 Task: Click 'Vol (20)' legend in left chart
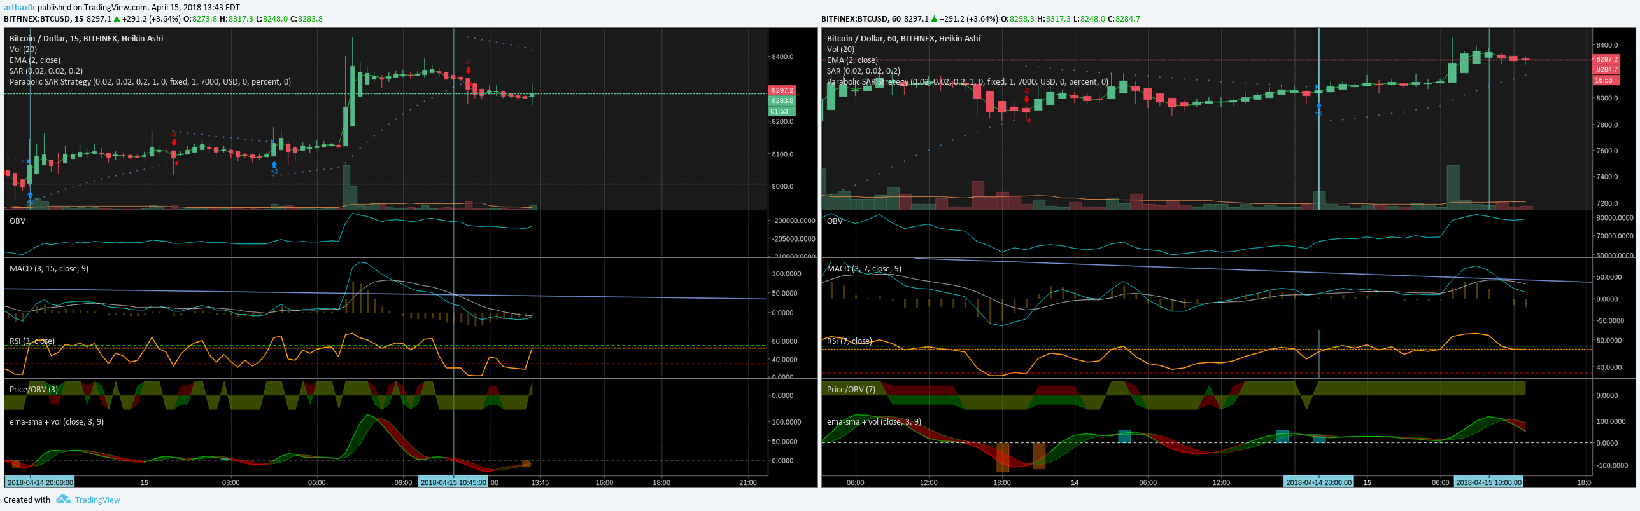coord(24,49)
